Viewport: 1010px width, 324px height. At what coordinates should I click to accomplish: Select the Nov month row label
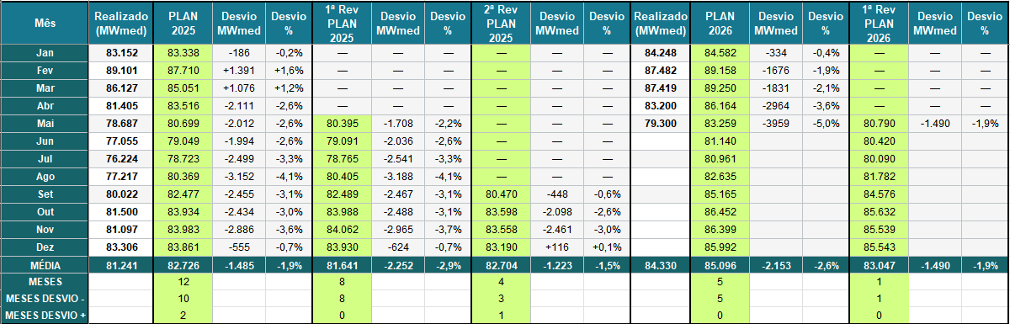pos(45,229)
